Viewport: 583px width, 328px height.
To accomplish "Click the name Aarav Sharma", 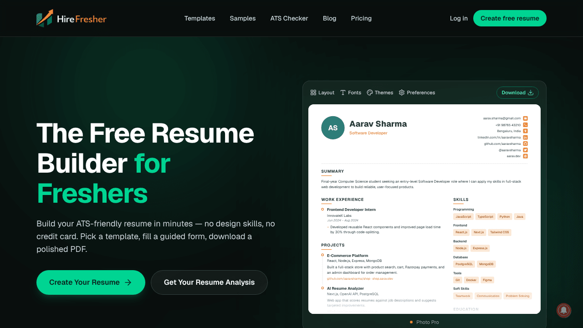I will coord(378,124).
